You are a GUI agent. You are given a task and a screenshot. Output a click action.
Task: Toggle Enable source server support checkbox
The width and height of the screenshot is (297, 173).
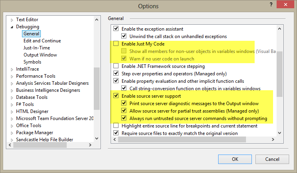[116, 96]
